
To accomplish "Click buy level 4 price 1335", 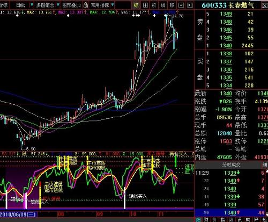I will 226,77.
